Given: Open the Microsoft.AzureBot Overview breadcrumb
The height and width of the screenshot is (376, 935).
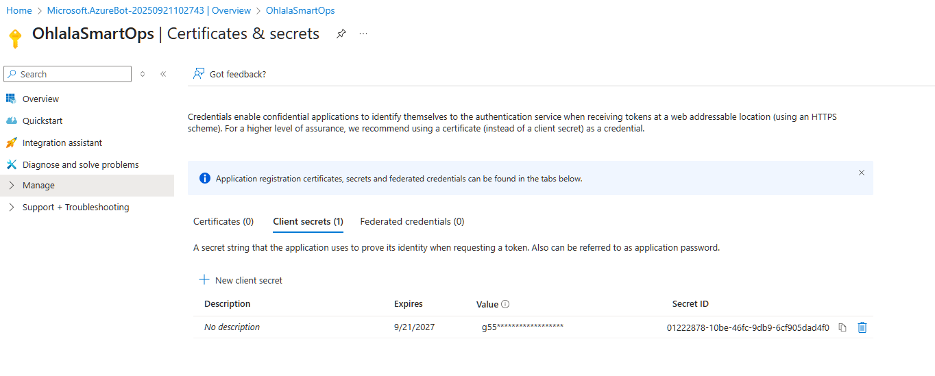Looking at the screenshot, I should [x=149, y=11].
